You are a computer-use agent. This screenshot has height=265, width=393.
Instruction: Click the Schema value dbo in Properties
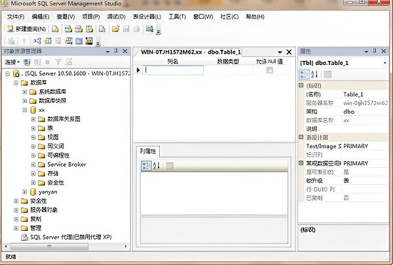[349, 112]
